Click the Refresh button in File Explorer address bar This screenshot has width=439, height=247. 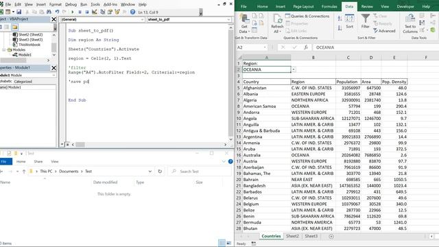160,171
